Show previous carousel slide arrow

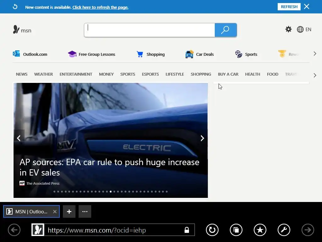(19, 138)
